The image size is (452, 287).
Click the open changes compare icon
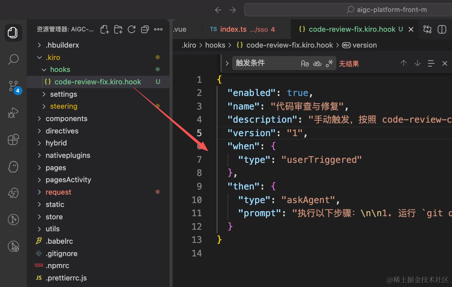pyautogui.click(x=427, y=29)
